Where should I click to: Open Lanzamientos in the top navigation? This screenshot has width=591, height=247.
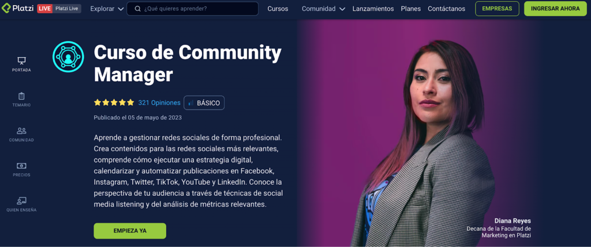(373, 9)
